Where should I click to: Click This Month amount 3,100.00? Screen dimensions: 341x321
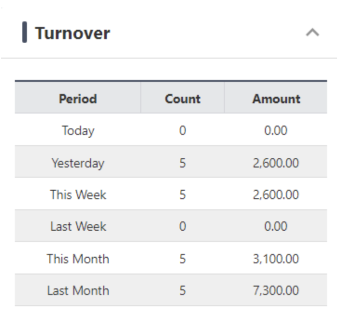[276, 259]
